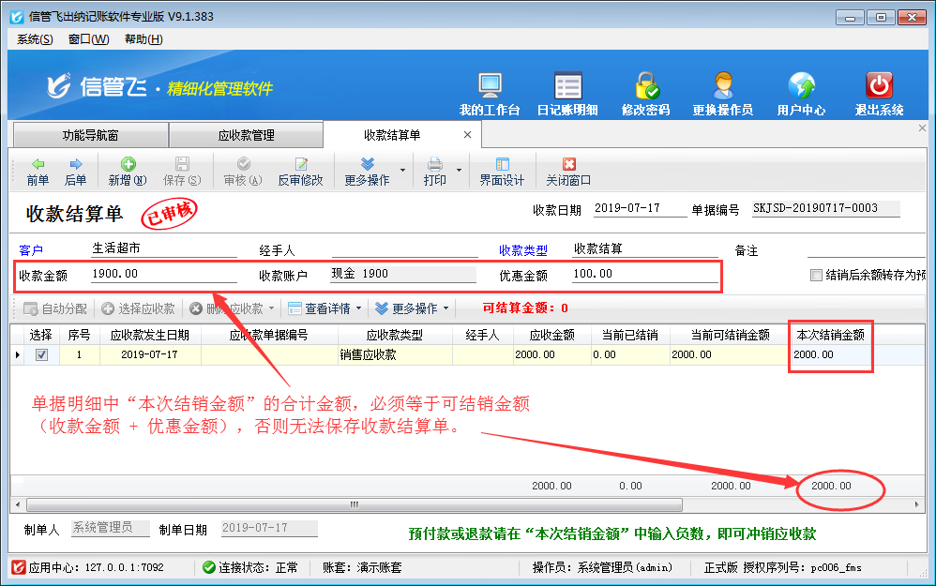Check 结销后余额转存 checkbox
This screenshot has width=936, height=586.
pos(817,276)
